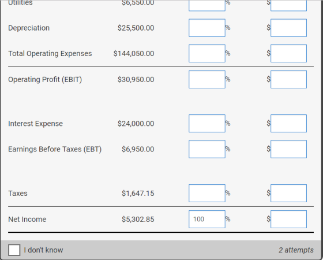Click Taxes dollar input field
The width and height of the screenshot is (323, 260).
[288, 194]
